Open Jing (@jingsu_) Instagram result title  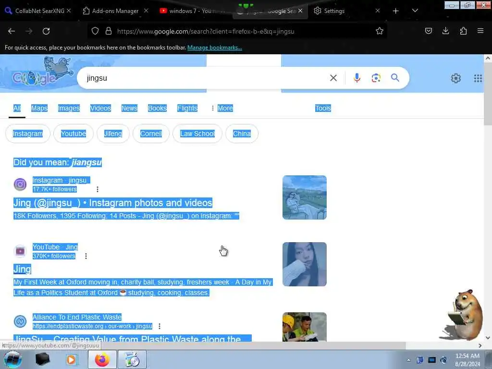tap(112, 203)
